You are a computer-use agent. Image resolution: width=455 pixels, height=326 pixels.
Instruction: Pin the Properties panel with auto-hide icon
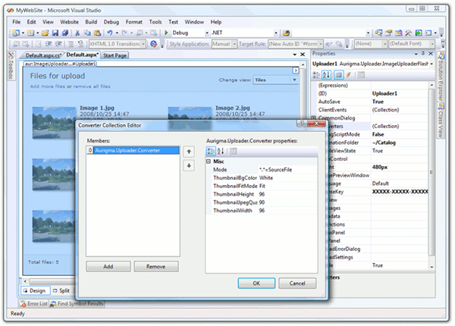coord(423,54)
